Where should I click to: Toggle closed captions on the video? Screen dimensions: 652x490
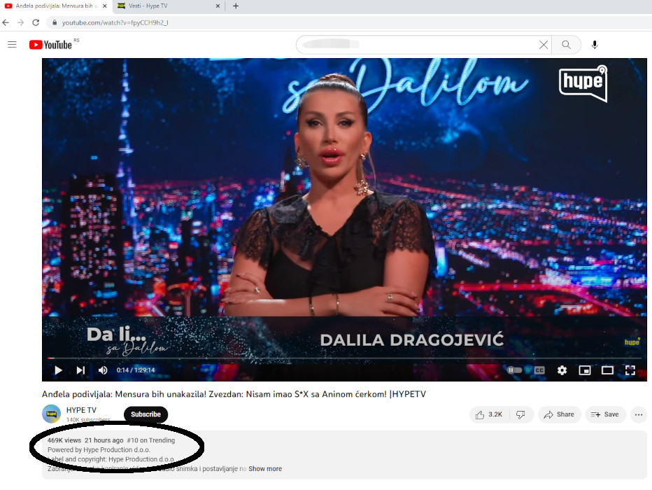(x=539, y=370)
